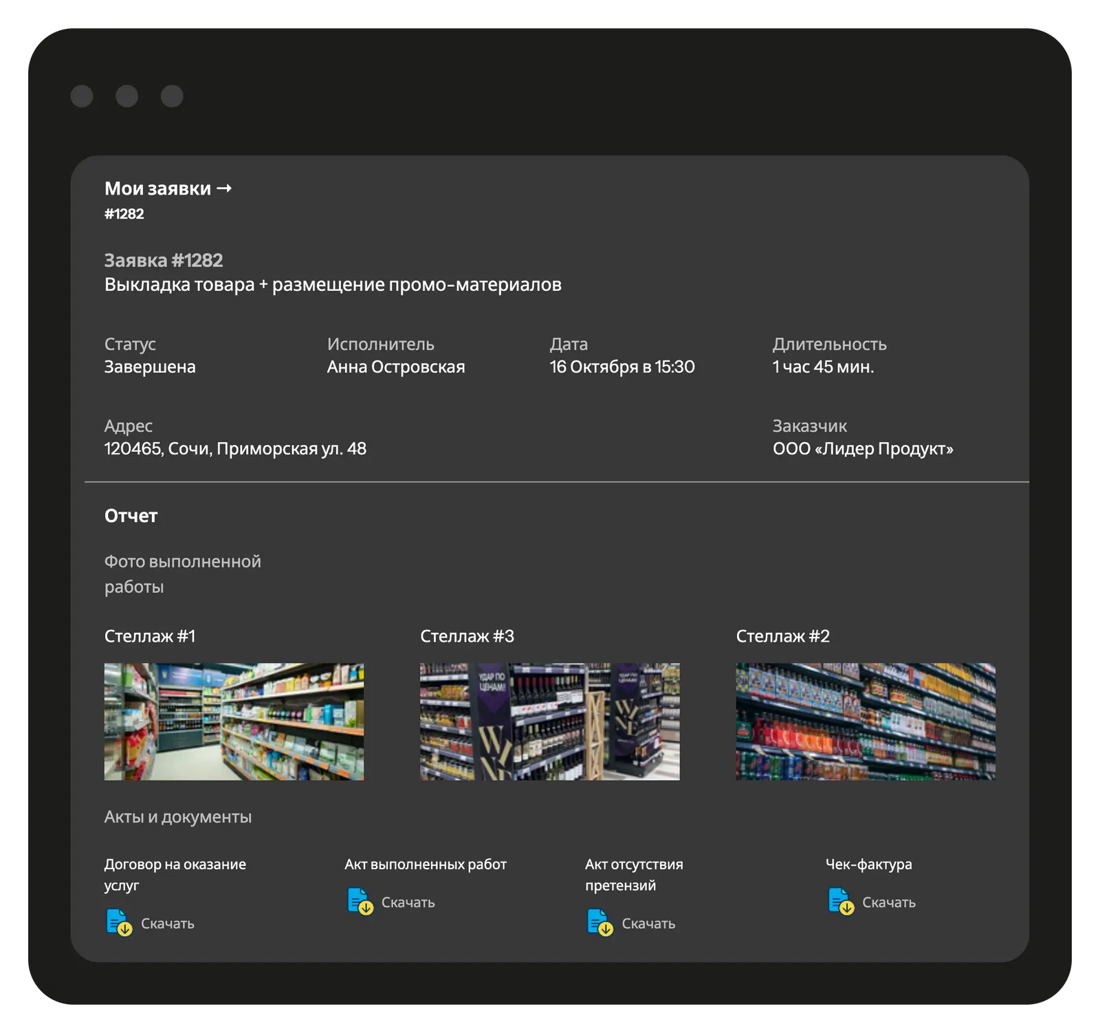Image resolution: width=1100 pixels, height=1033 pixels.
Task: Click the download icon under Договор на оказание услуг
Action: tap(119, 923)
